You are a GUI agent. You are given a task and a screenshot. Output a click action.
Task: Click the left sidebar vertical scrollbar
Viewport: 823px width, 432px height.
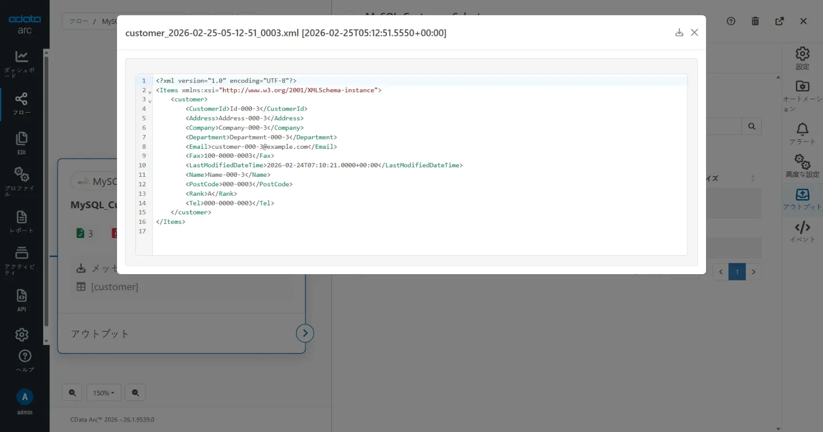46,192
